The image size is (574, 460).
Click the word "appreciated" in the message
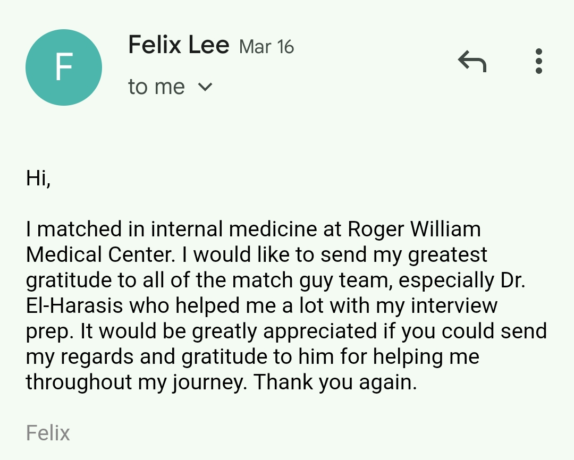(x=320, y=331)
